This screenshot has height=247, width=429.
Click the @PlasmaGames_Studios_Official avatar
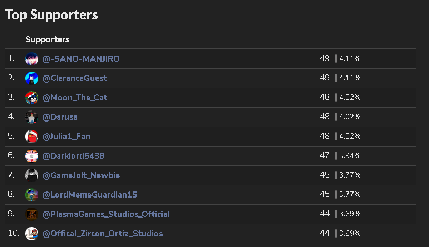click(31, 214)
